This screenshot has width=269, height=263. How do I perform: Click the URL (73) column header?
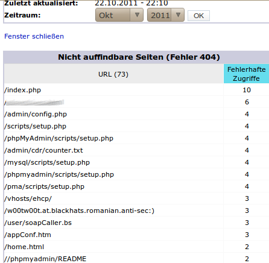[113, 74]
